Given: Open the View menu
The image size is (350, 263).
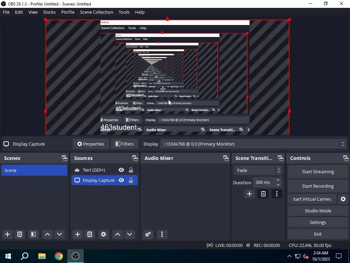Looking at the screenshot, I should pyautogui.click(x=33, y=12).
